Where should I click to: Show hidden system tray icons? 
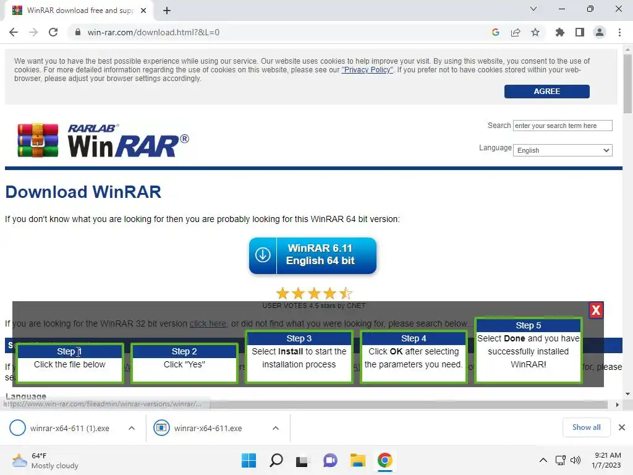(x=543, y=460)
